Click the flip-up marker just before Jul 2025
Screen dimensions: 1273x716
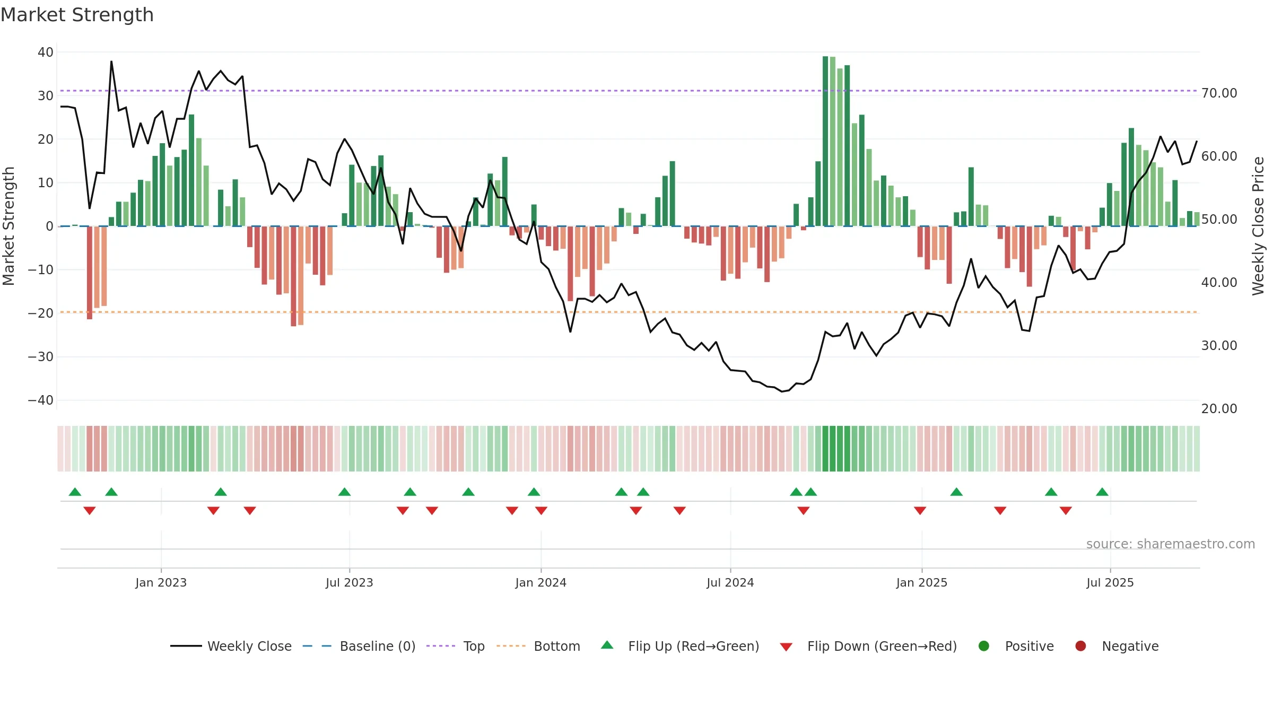[x=1102, y=492]
